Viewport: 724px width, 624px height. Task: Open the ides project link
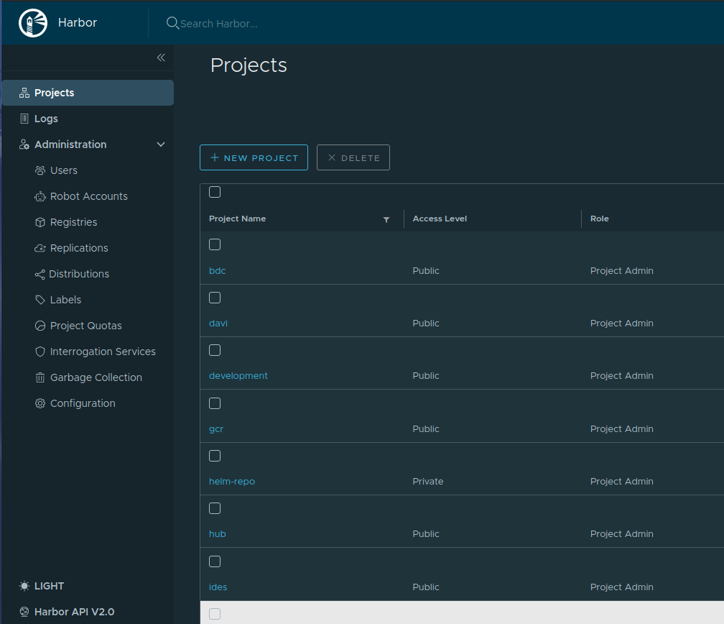click(218, 587)
